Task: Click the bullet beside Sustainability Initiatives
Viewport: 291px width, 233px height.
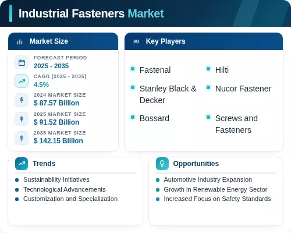Action: 17,180
